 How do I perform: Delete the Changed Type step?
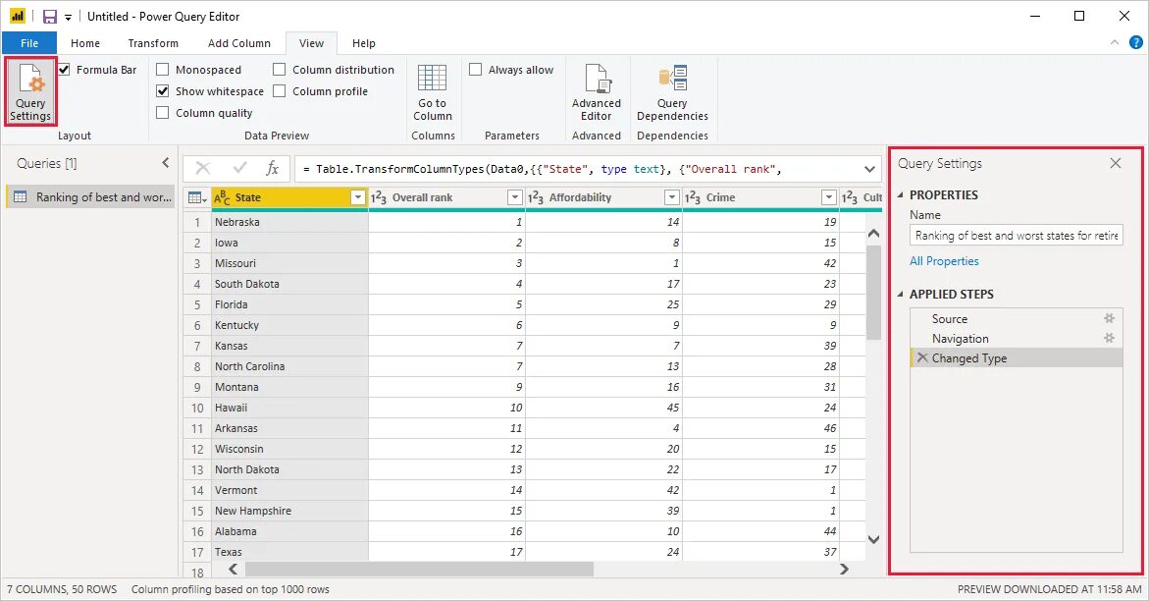point(922,358)
